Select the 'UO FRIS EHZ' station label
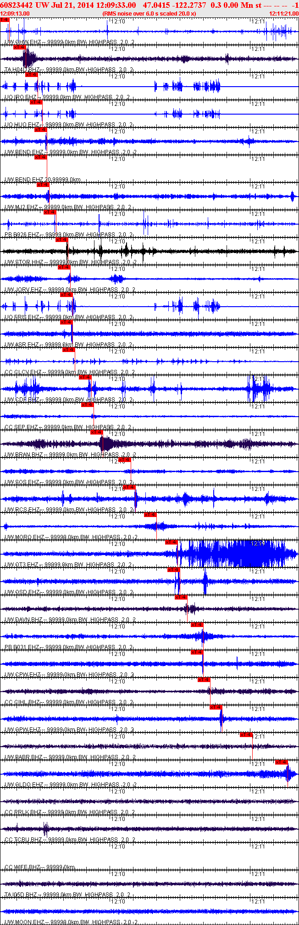 [69, 317]
